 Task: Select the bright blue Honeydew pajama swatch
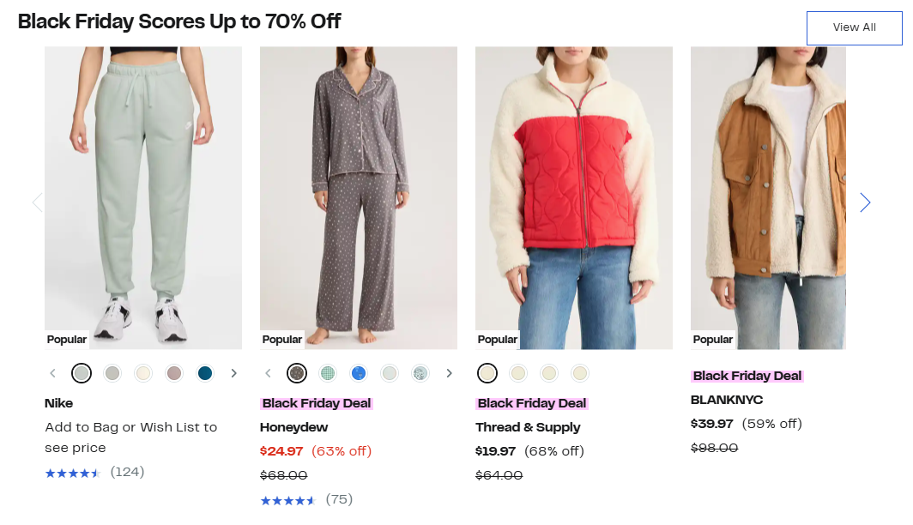click(359, 373)
